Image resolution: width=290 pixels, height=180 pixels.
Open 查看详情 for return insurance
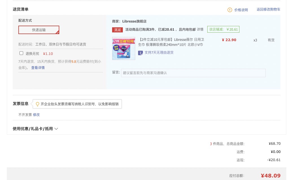click(38, 68)
